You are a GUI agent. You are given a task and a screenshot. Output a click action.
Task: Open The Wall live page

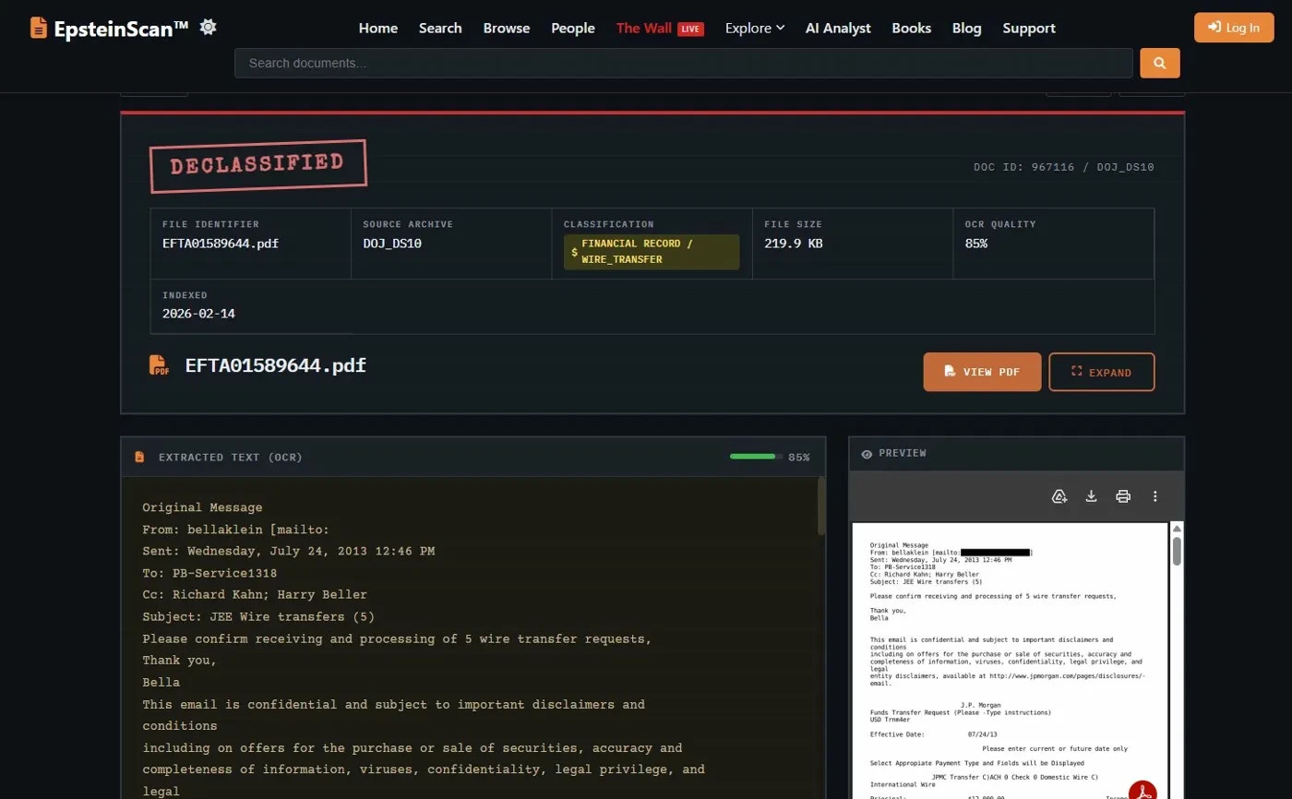tap(644, 28)
